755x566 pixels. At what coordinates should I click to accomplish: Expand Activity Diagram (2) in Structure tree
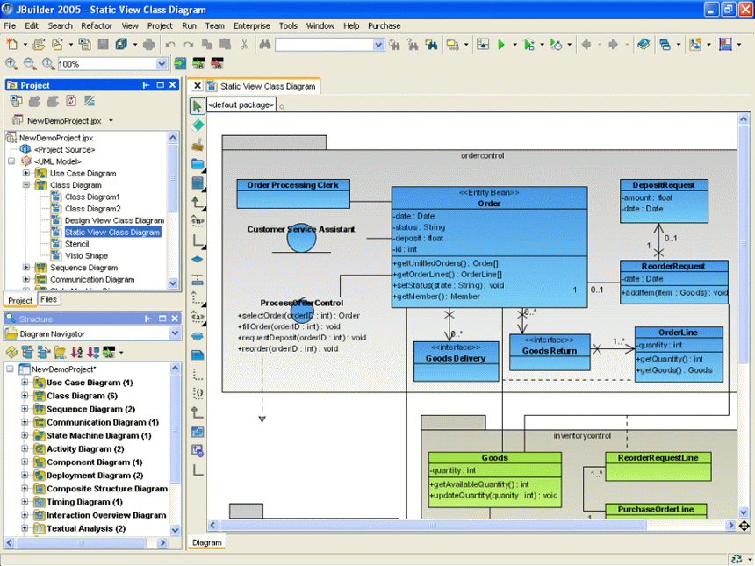pyautogui.click(x=25, y=448)
